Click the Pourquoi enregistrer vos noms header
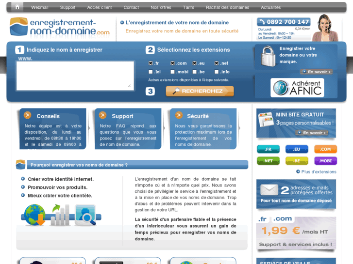The height and width of the screenshot is (264, 353). (137, 165)
